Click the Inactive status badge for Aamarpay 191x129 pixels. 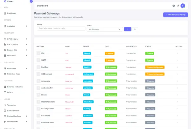[x=150, y=81]
